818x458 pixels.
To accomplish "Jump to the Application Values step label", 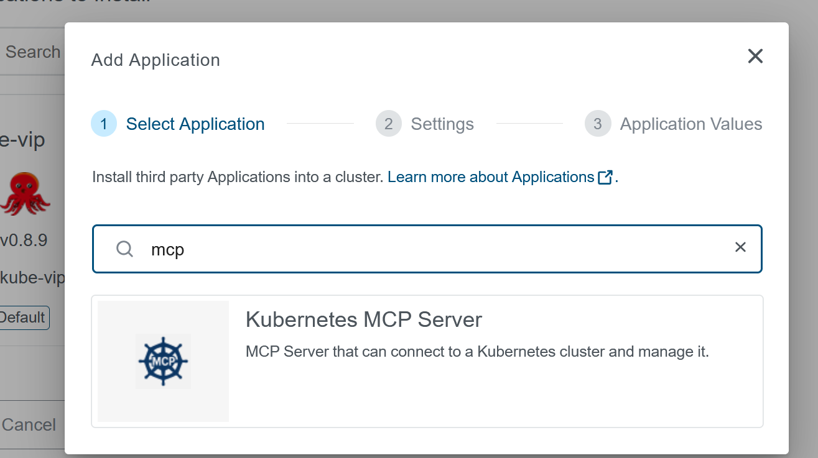I will pos(690,124).
